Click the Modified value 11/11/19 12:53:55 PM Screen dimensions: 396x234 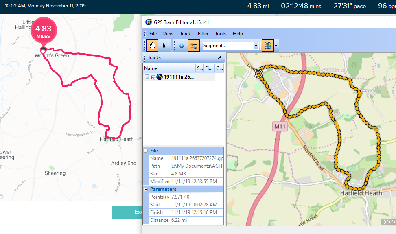tap(197, 182)
